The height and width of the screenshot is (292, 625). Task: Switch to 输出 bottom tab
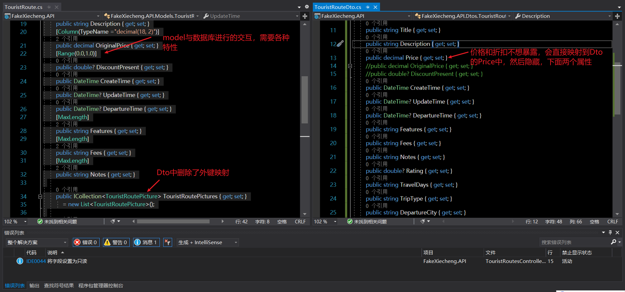click(34, 286)
